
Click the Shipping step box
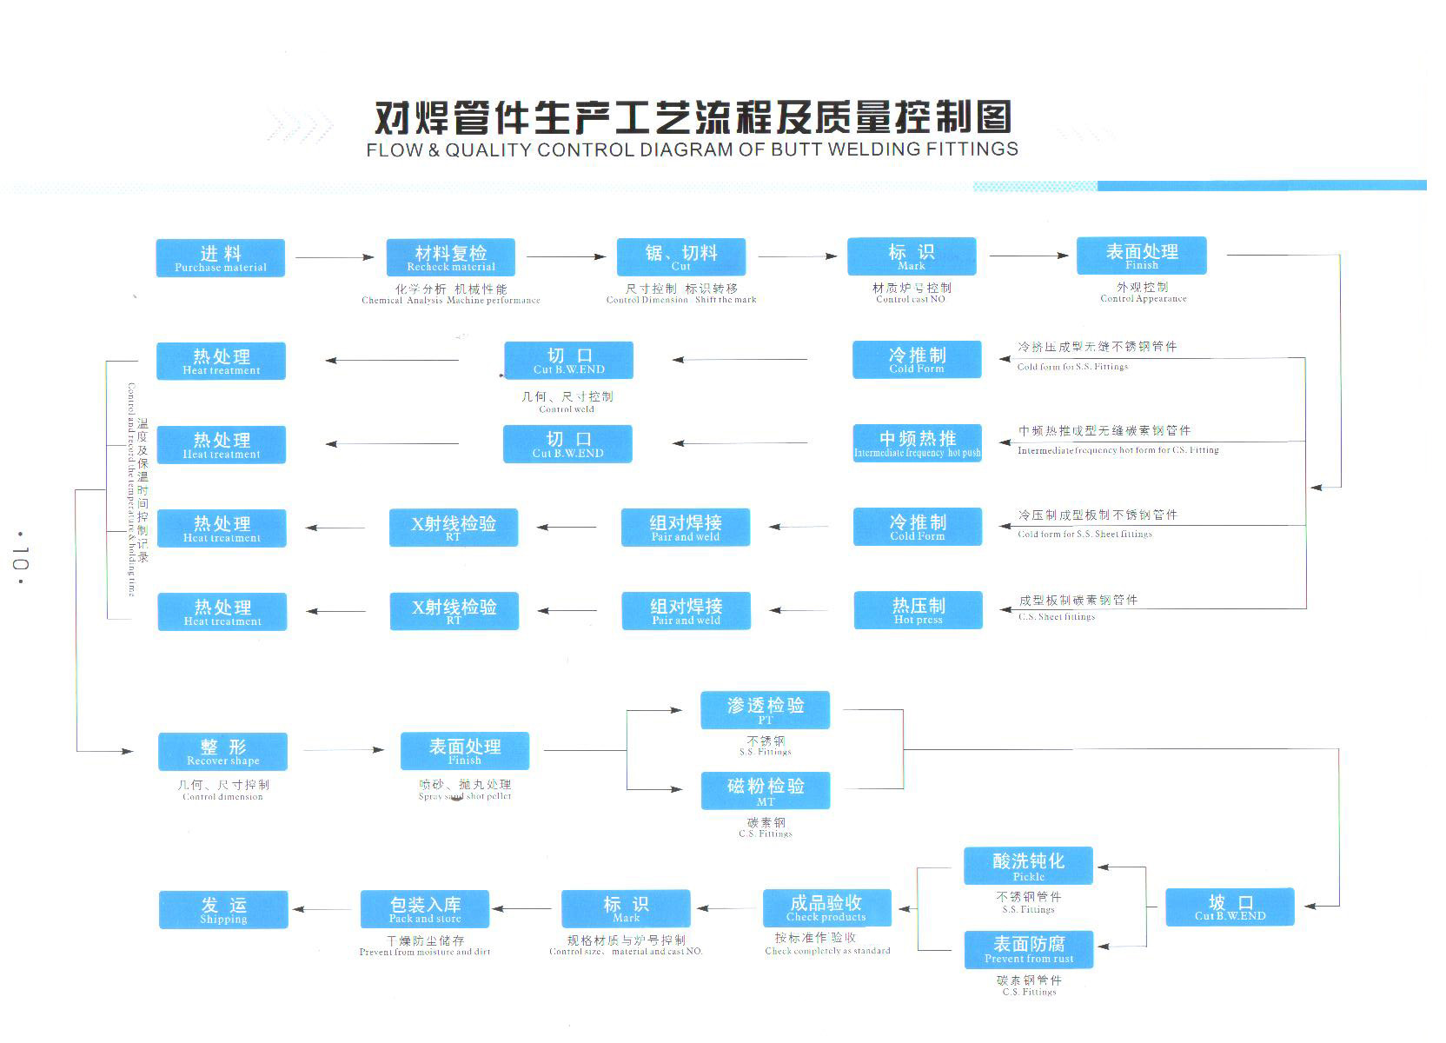point(223,910)
